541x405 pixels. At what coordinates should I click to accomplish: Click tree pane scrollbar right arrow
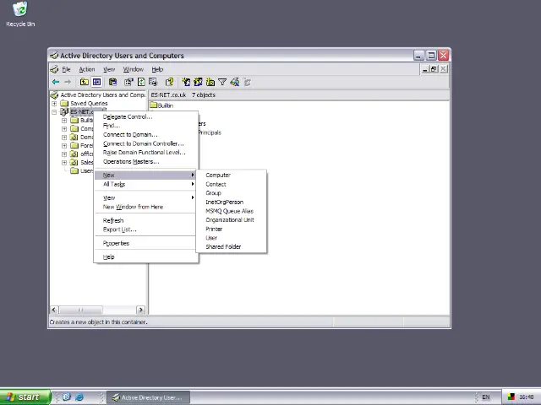(x=141, y=310)
